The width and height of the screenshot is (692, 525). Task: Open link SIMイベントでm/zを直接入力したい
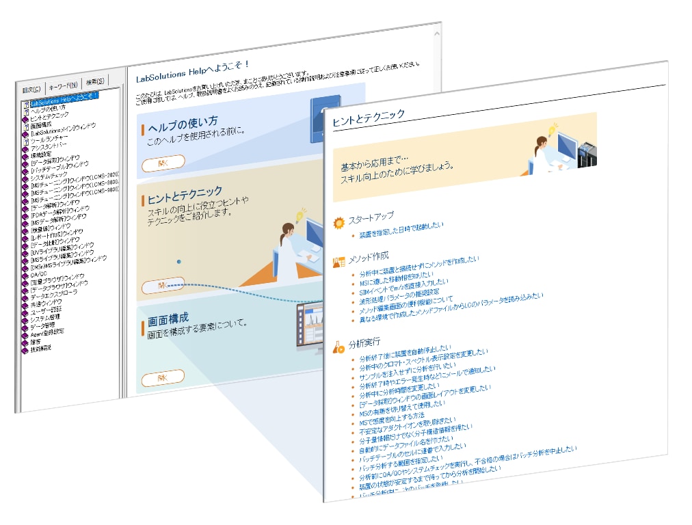coord(404,287)
